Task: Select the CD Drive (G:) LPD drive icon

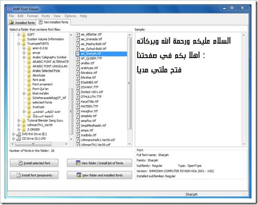Action: coord(19,139)
